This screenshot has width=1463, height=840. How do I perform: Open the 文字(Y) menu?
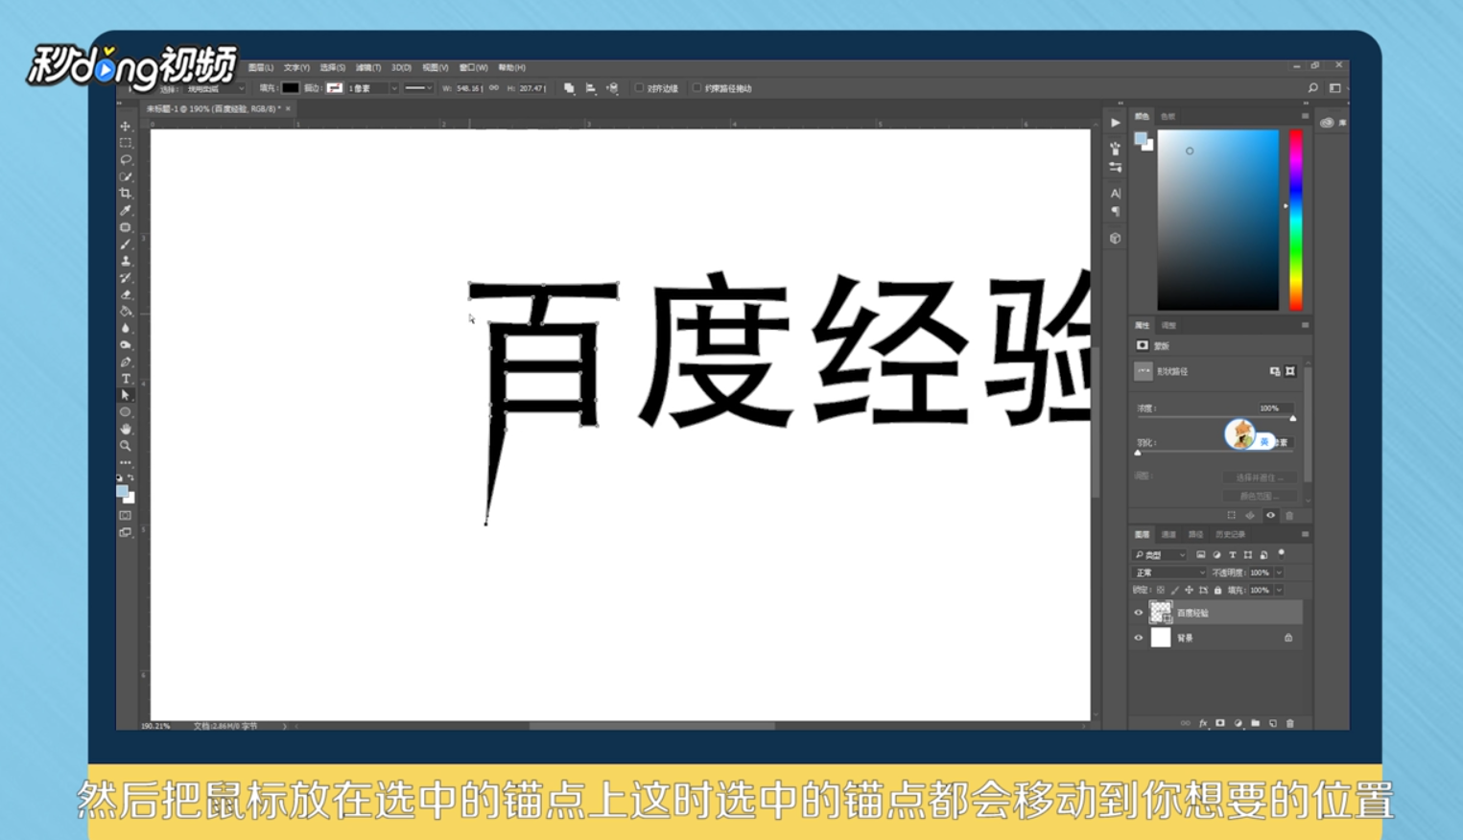pyautogui.click(x=296, y=68)
